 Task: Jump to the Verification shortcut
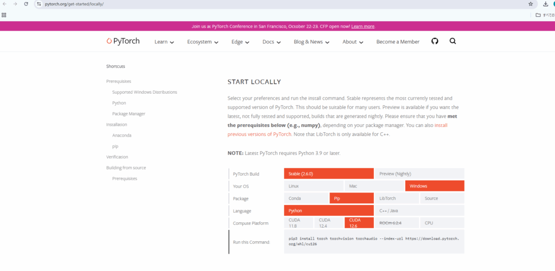click(x=117, y=157)
